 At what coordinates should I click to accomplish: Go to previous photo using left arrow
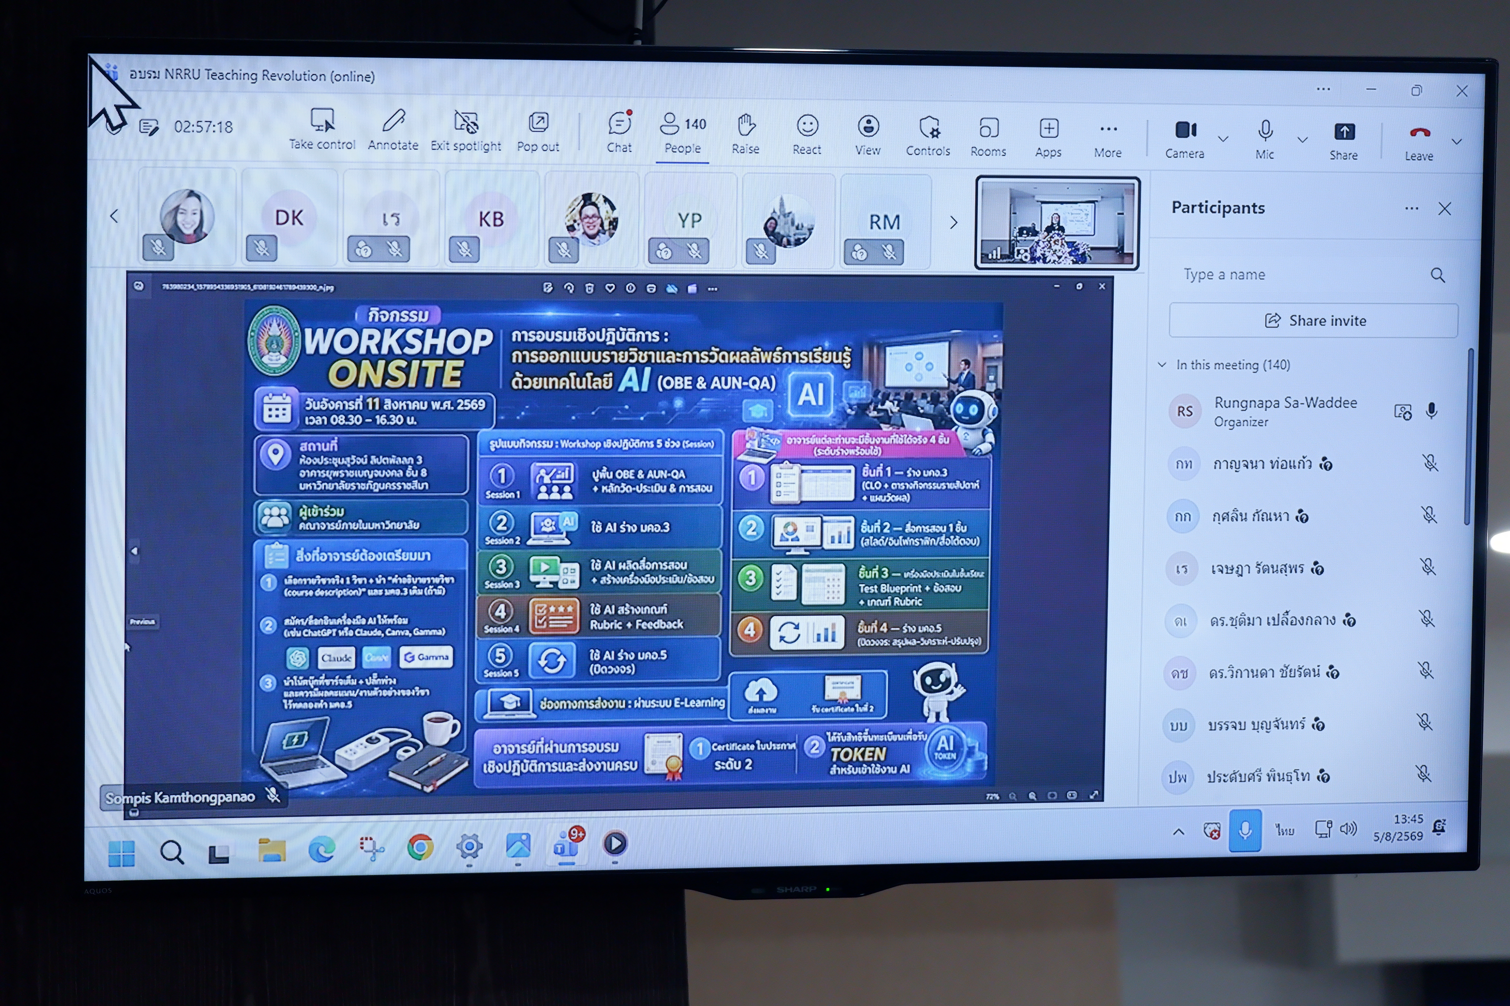click(x=134, y=551)
